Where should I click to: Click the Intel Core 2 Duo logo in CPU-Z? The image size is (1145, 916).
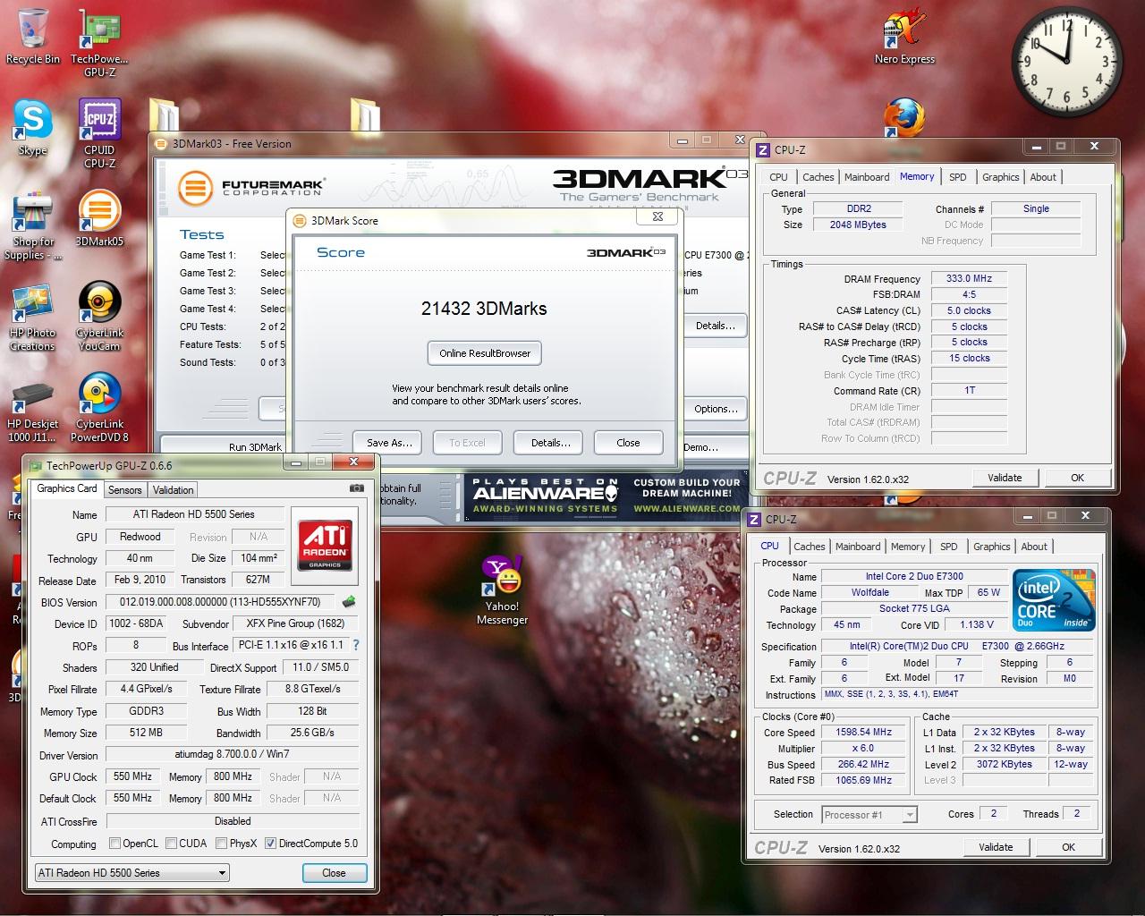click(1054, 599)
